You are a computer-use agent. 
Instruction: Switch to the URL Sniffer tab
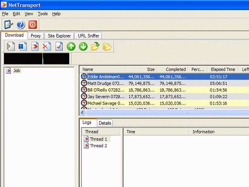[88, 36]
